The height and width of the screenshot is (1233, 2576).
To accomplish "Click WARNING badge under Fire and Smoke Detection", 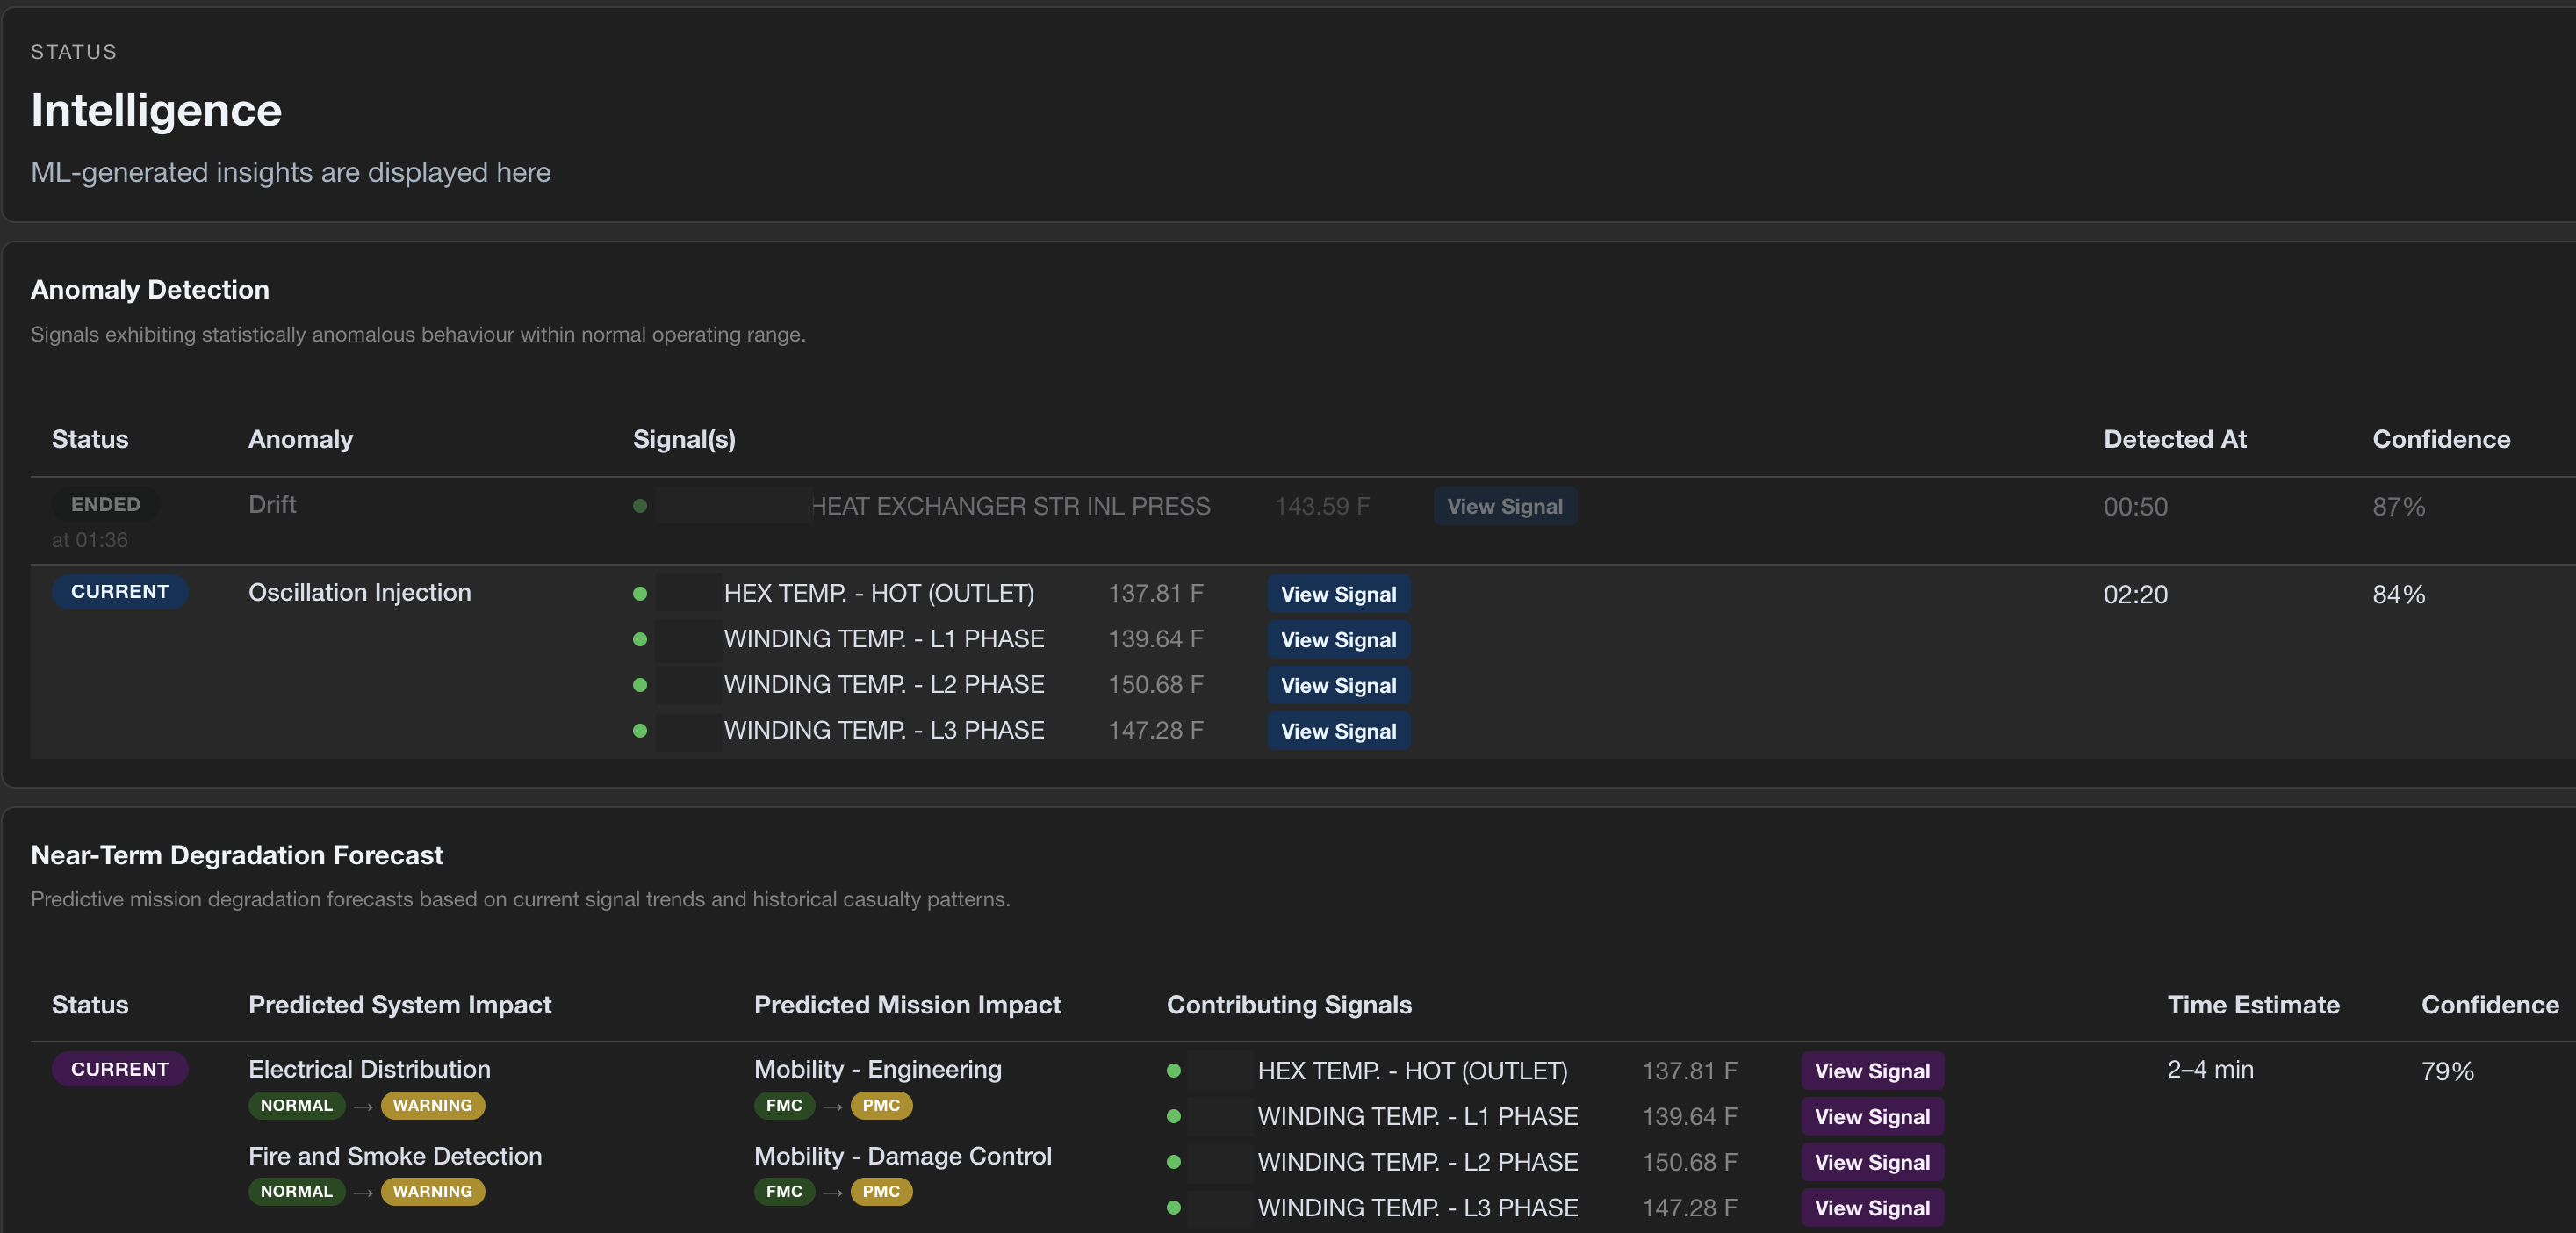I will (433, 1191).
